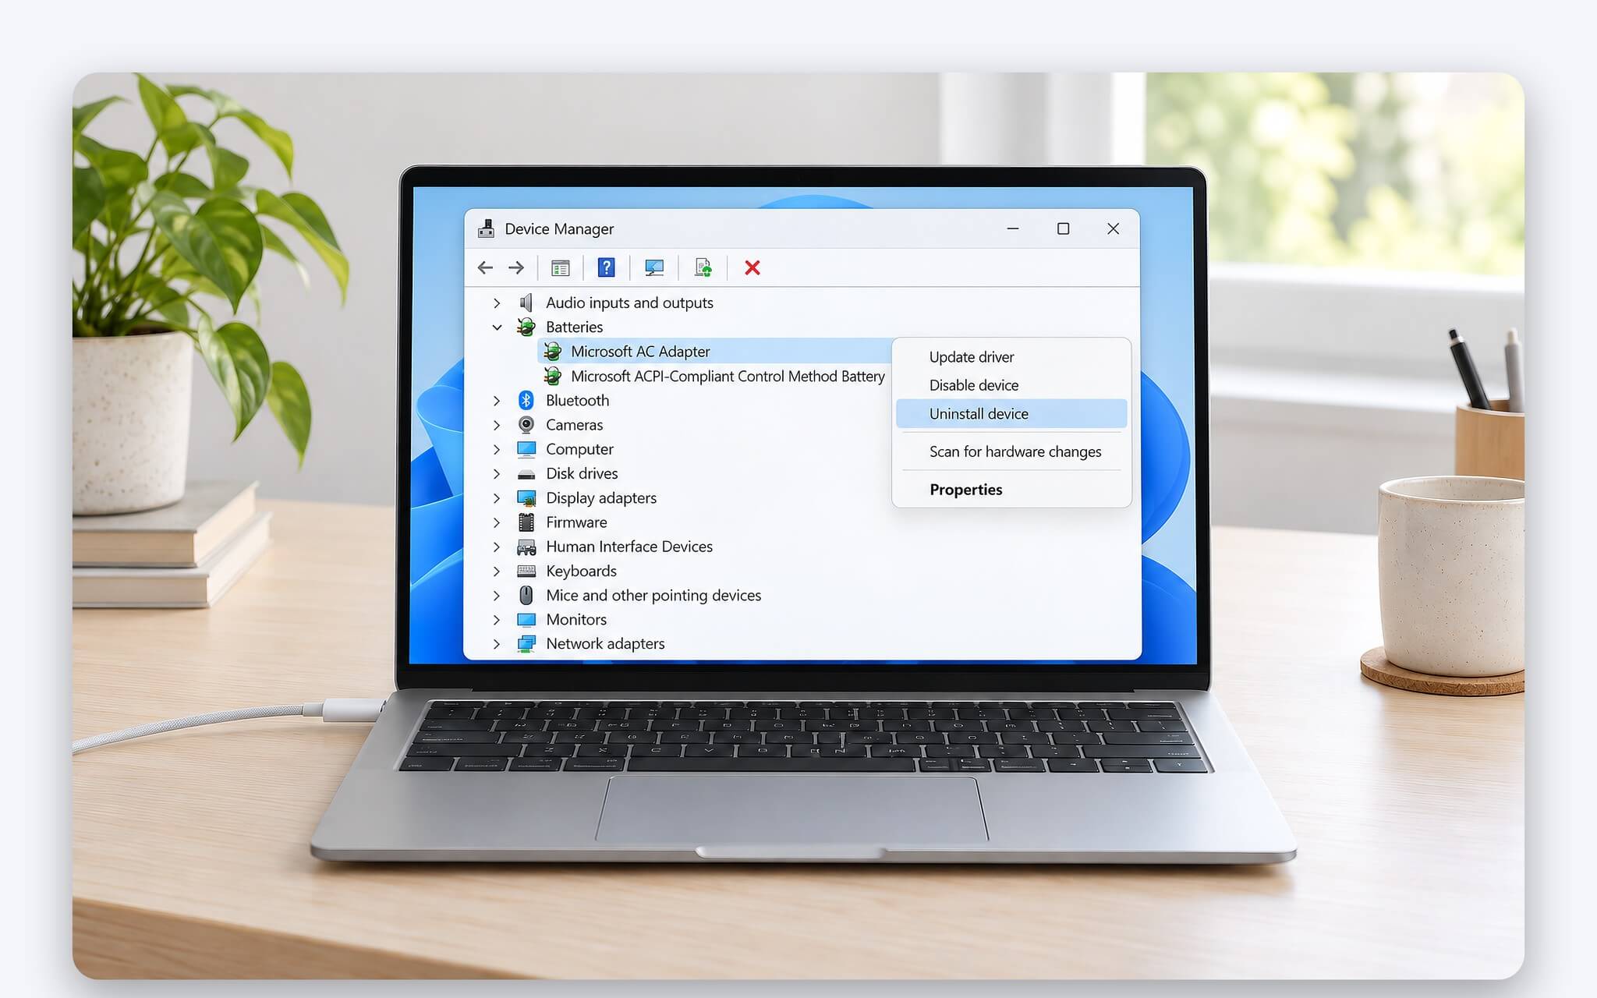Click the update driver toolbar icon
Screen dimensions: 1597x998
click(703, 268)
